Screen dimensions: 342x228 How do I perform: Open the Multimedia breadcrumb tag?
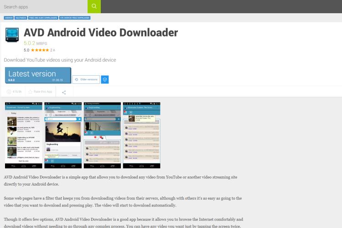(x=21, y=18)
